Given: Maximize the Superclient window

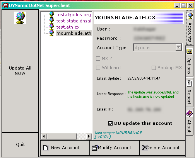Looking at the screenshot, I should click(183, 5).
